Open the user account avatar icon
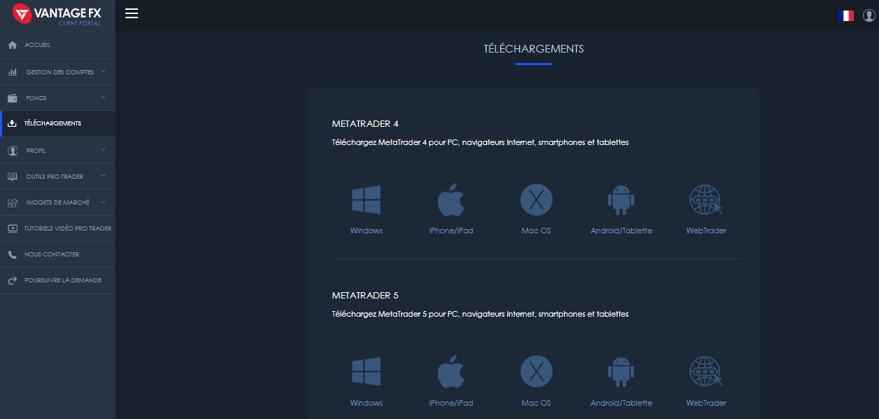The width and height of the screenshot is (879, 419). [869, 15]
